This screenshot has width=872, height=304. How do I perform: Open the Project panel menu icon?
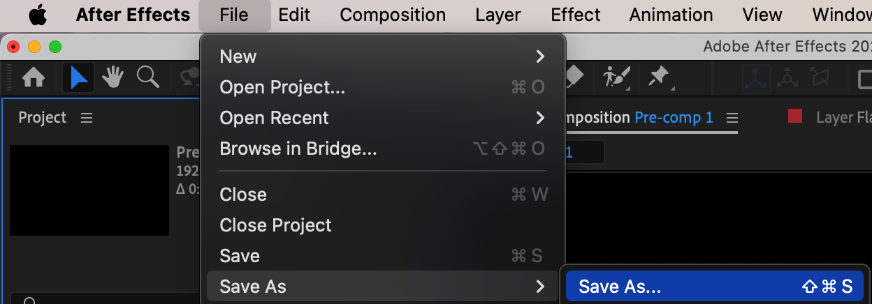(87, 118)
